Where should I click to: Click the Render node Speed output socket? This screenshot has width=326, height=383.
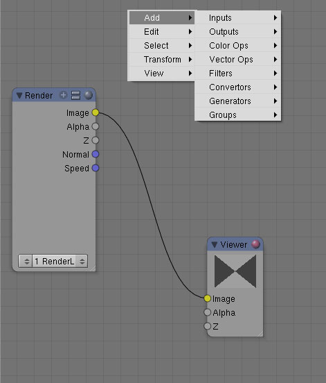96,169
